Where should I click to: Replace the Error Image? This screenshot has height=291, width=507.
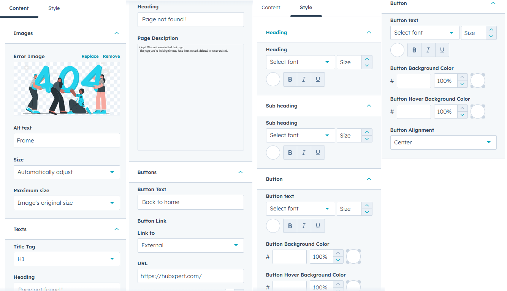(x=90, y=56)
